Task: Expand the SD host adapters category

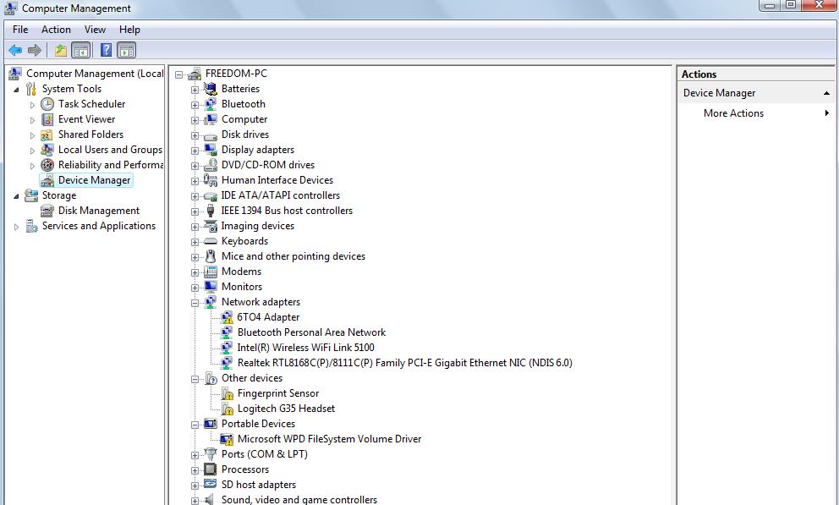Action: (195, 486)
